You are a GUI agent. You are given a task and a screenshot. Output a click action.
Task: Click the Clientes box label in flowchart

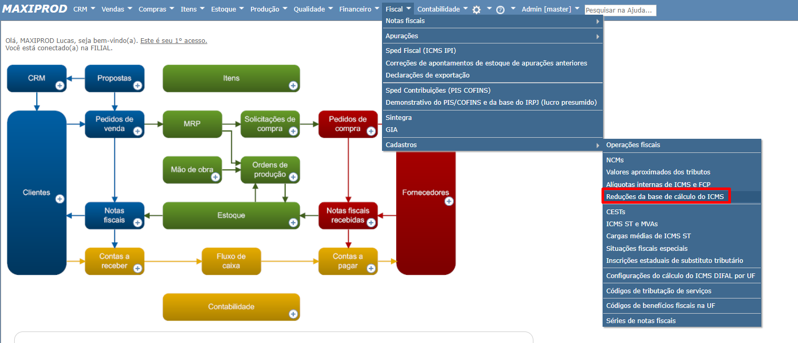point(37,192)
